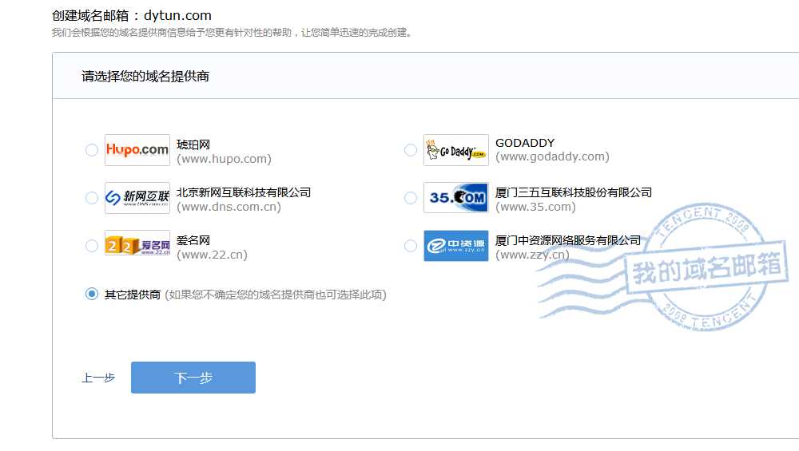Viewport: 799px width, 451px height.
Task: Click the (www.godaddy.com) text
Action: click(x=552, y=156)
